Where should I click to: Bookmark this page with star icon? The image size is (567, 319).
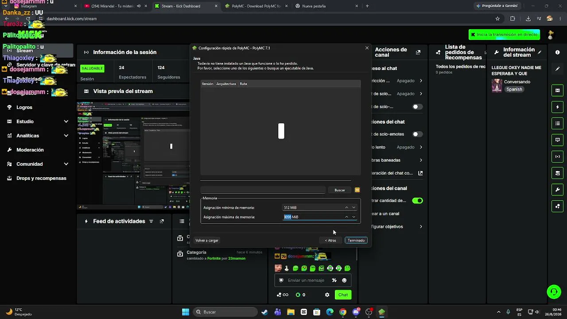pos(497,19)
